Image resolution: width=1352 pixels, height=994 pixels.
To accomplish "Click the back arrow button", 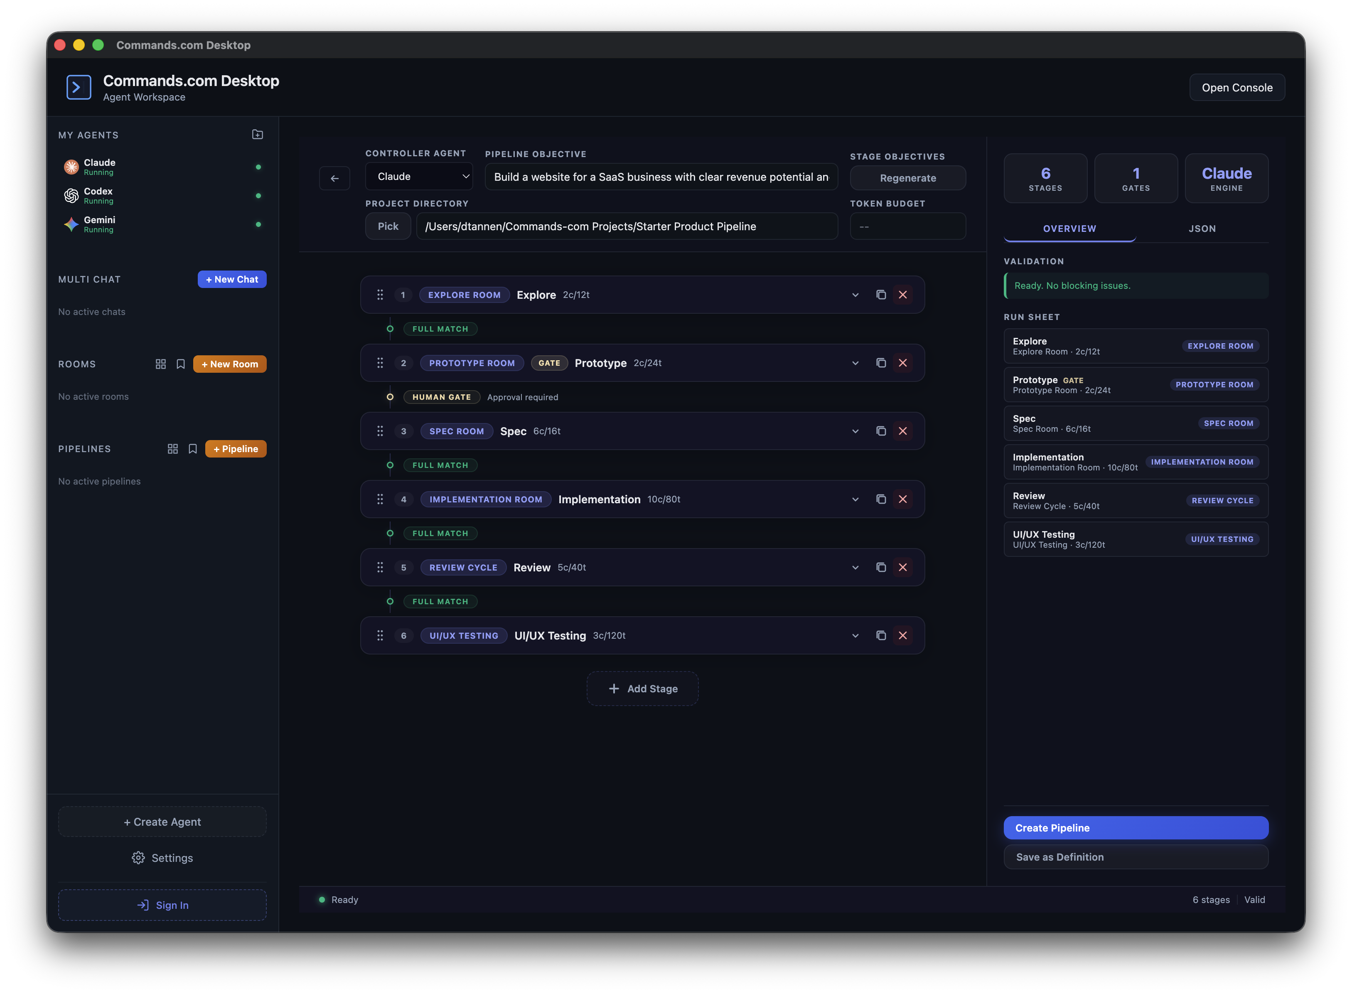I will (334, 178).
